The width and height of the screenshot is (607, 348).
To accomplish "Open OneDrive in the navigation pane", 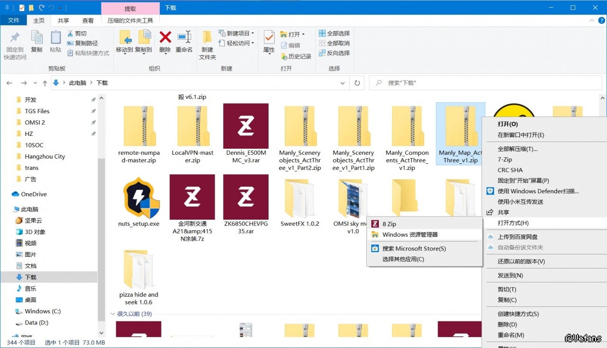I will [34, 194].
